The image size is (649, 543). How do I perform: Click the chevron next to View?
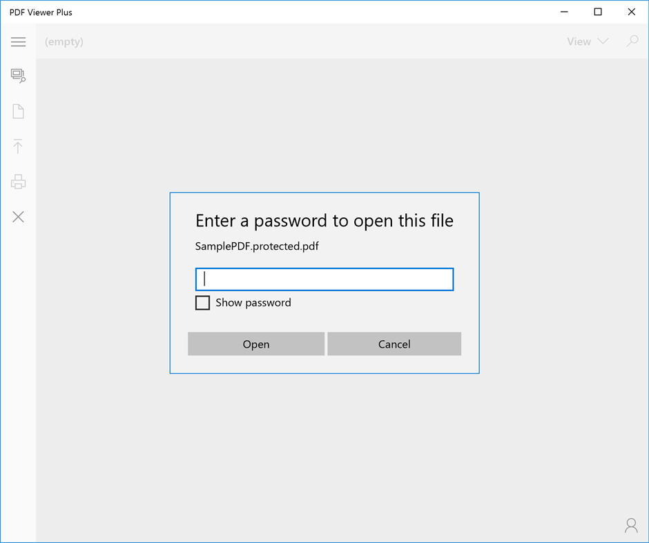(x=603, y=41)
